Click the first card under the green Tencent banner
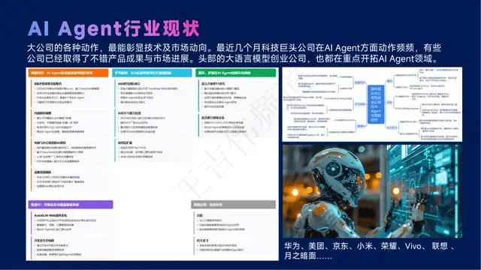Viewport: 481px width, 270px height. point(237,95)
